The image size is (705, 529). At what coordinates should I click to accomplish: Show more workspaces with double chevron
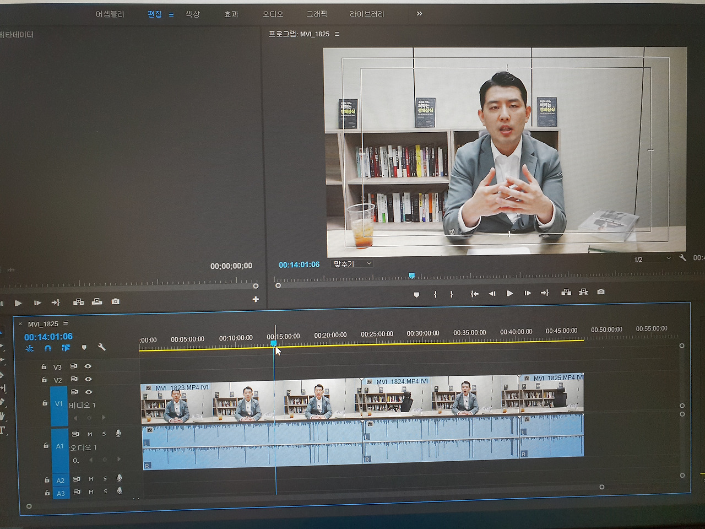419,14
